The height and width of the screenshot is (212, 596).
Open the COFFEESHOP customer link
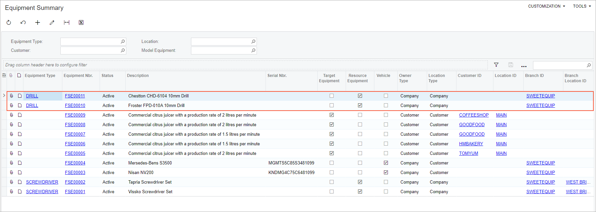[x=474, y=115]
